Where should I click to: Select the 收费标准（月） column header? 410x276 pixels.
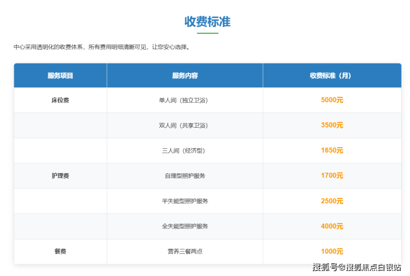tap(332, 75)
